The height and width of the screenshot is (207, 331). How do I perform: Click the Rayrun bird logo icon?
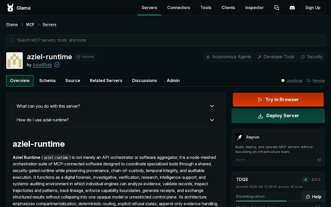[240, 137]
